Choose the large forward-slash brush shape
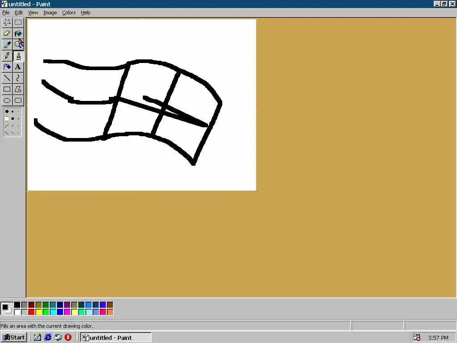Viewport: 457px width, 343px height. (x=7, y=126)
